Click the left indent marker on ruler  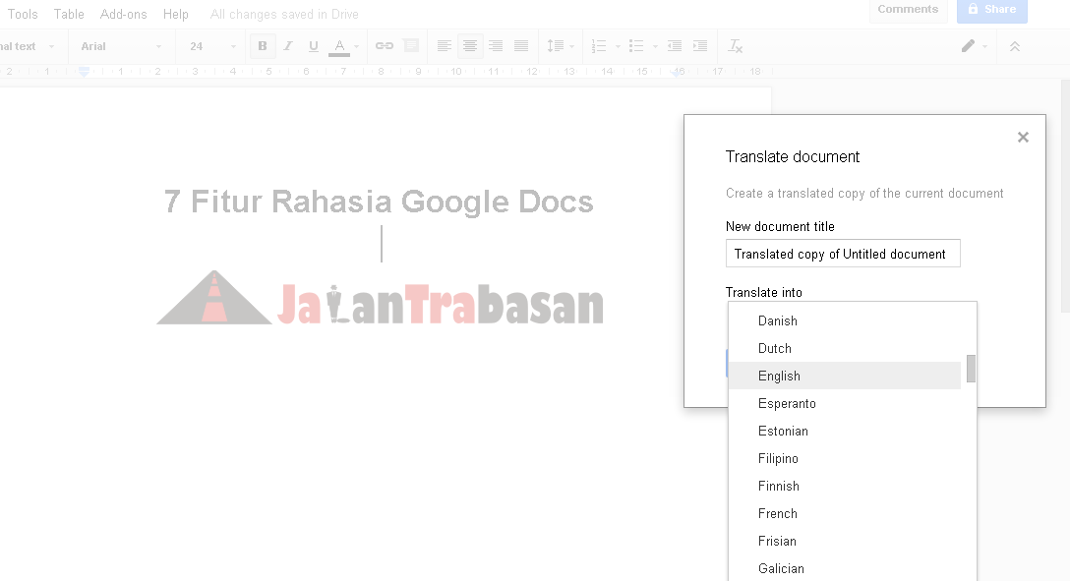point(84,71)
